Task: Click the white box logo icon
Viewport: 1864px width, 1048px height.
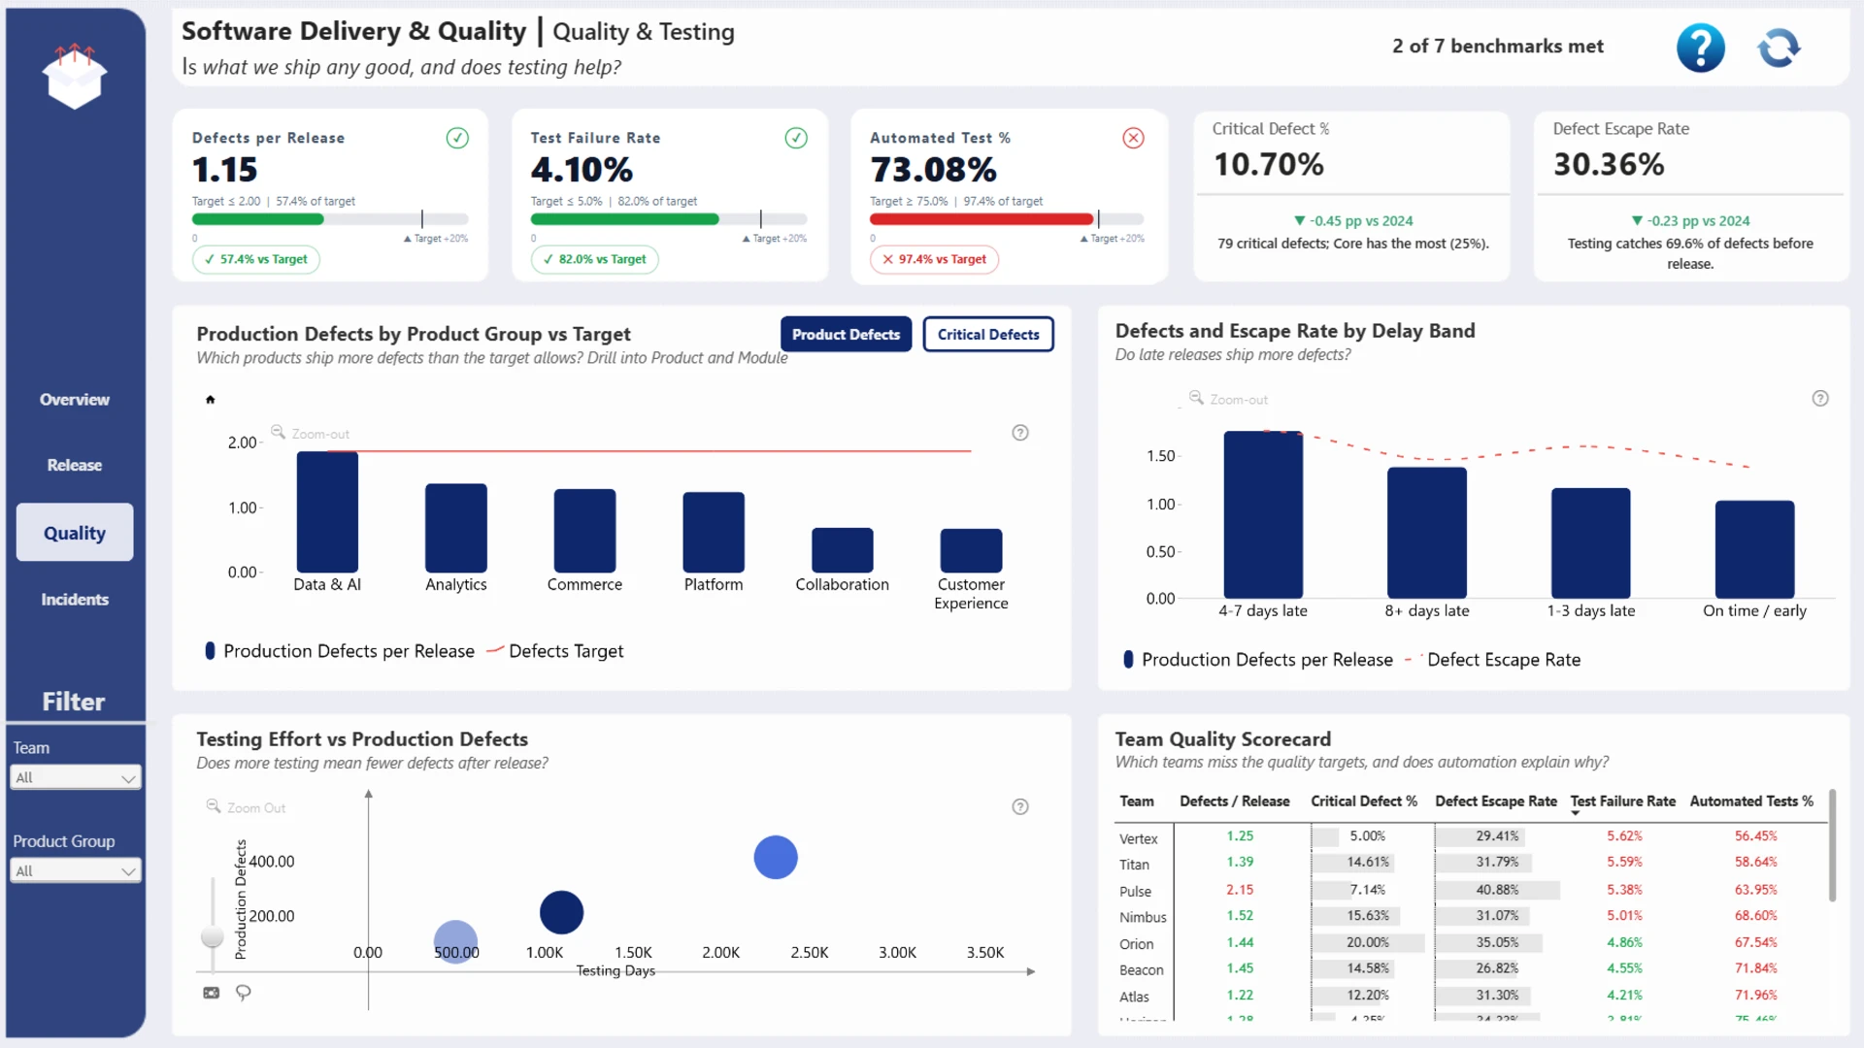Action: click(75, 77)
